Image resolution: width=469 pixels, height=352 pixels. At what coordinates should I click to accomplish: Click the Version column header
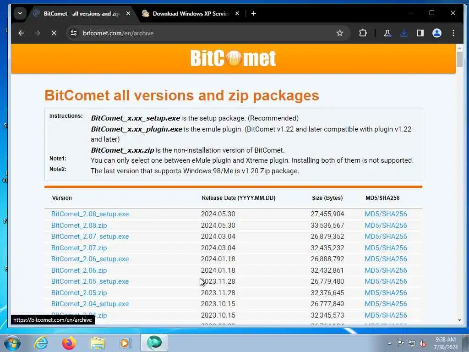62,198
